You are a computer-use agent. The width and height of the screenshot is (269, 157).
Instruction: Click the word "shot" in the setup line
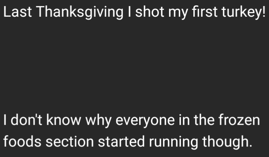(x=149, y=12)
